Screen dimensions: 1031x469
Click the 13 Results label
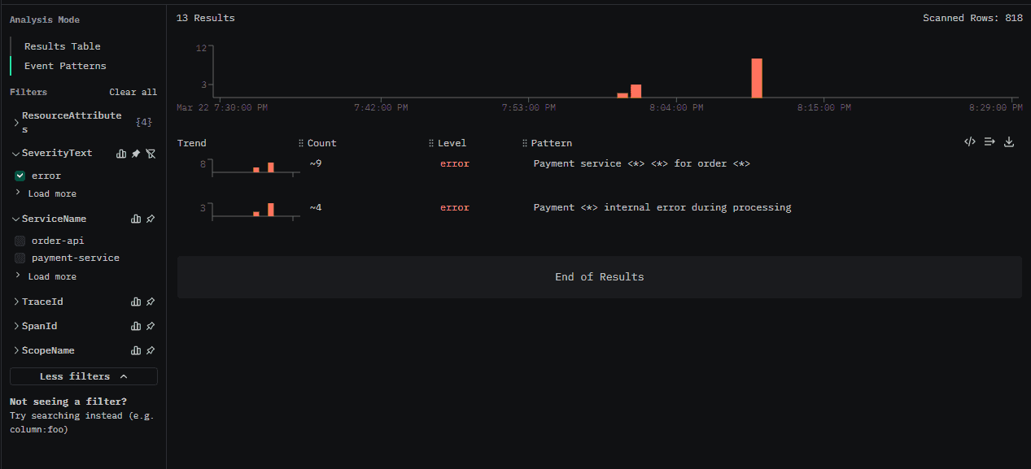[x=206, y=18]
